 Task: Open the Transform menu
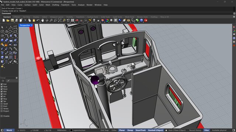[x=65, y=5]
